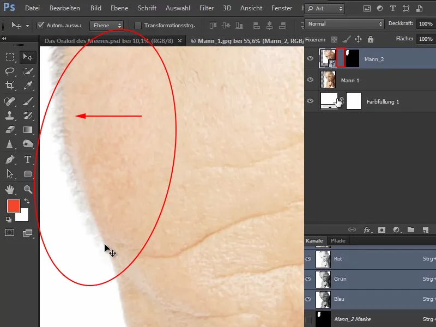Select the Pen tool
Image resolution: width=436 pixels, height=327 pixels.
pos(10,160)
